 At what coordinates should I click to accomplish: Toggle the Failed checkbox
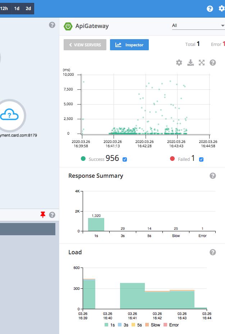tap(201, 159)
